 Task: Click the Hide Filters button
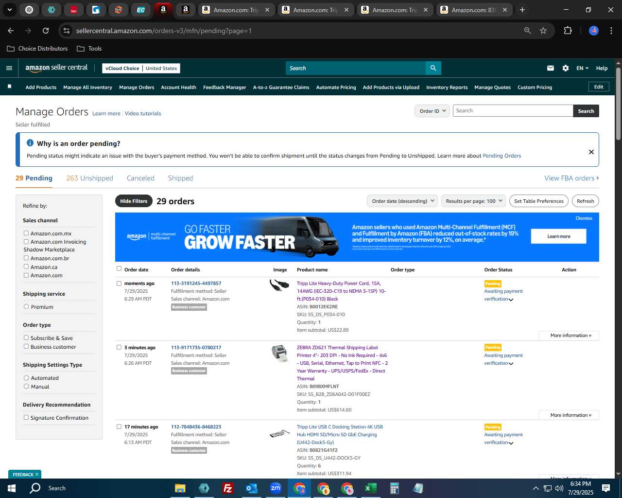click(x=134, y=201)
